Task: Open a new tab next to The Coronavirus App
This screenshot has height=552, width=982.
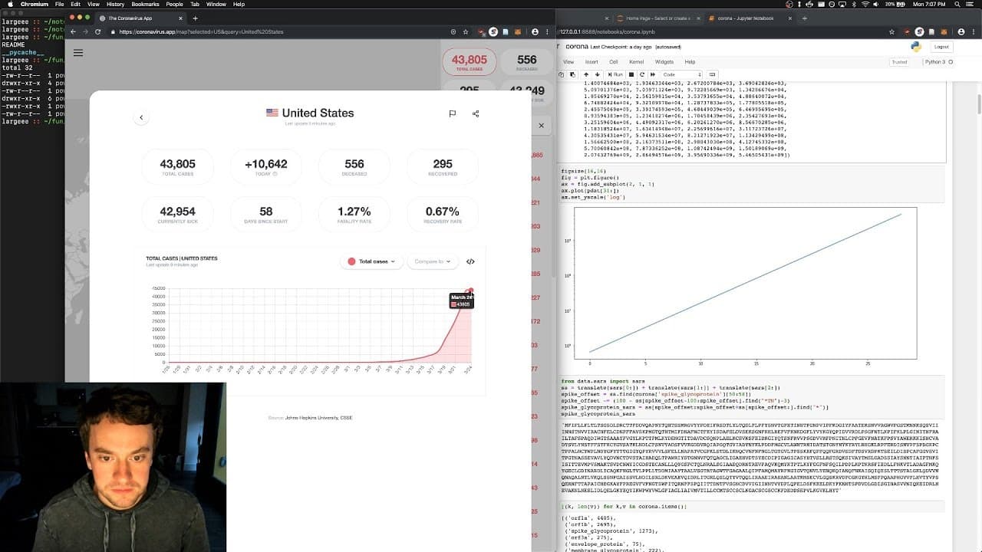Action: click(195, 18)
